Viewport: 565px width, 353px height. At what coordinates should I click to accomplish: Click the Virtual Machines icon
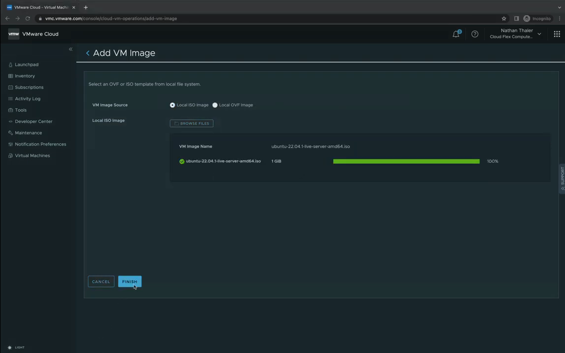point(10,155)
